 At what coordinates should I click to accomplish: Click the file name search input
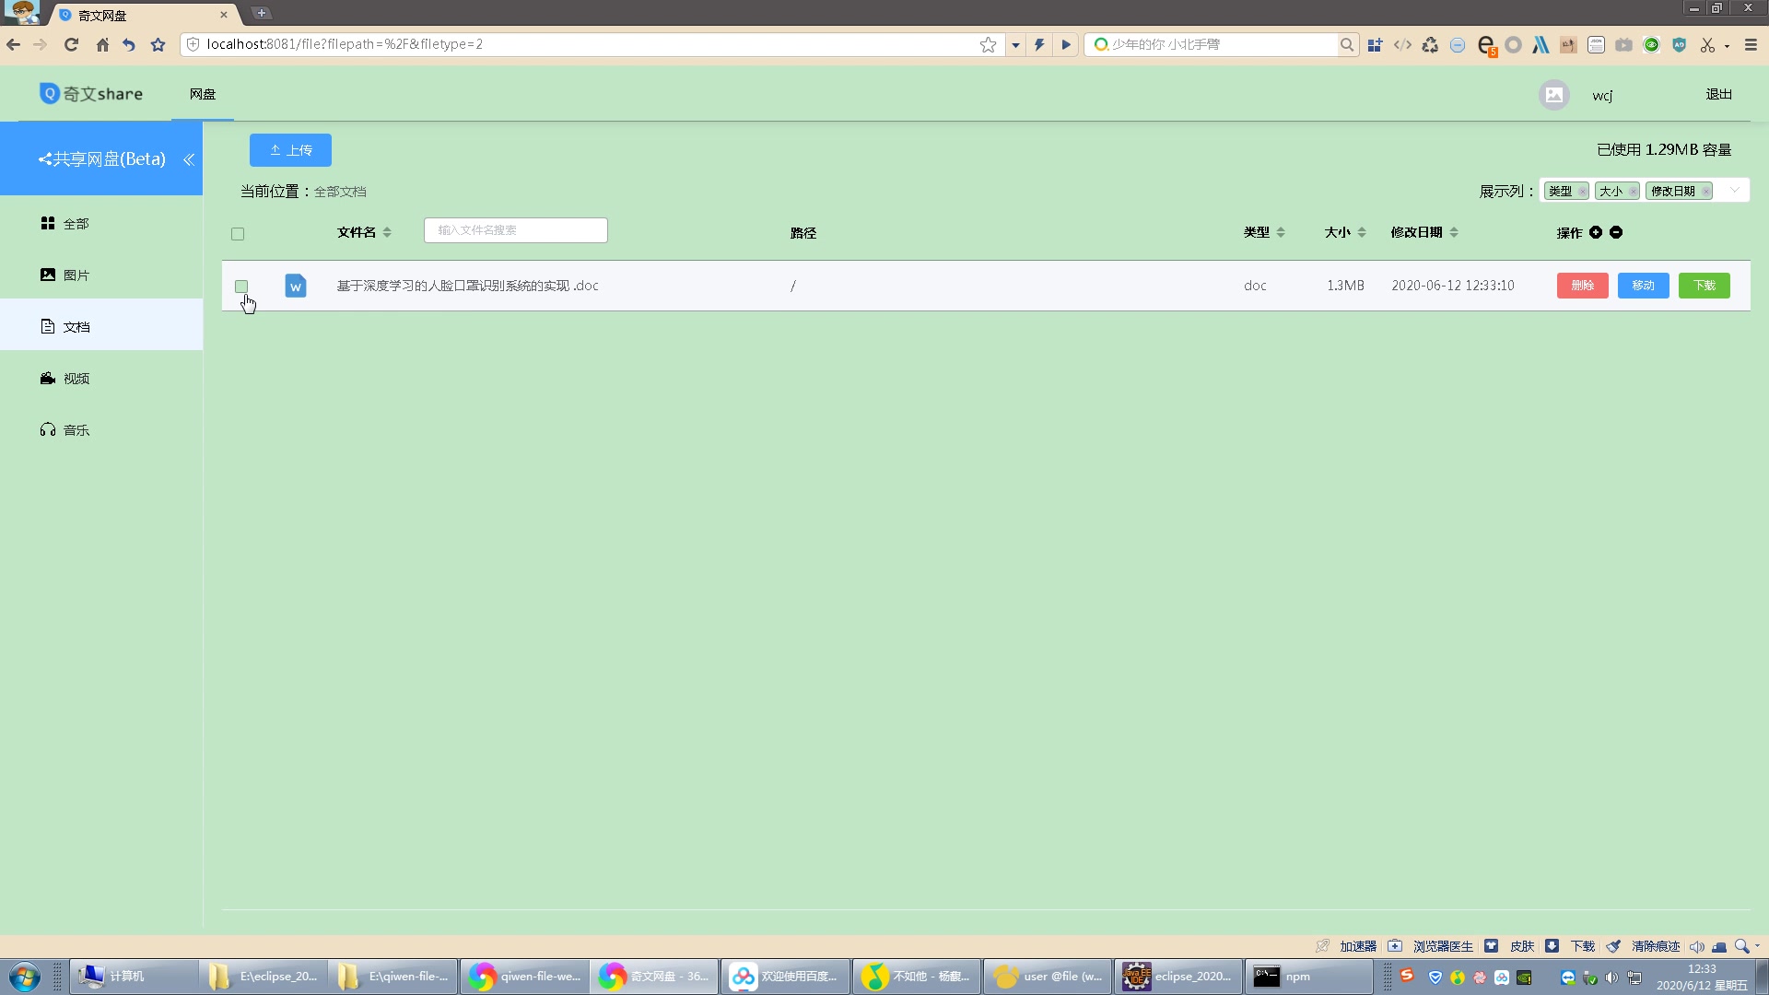tap(516, 230)
